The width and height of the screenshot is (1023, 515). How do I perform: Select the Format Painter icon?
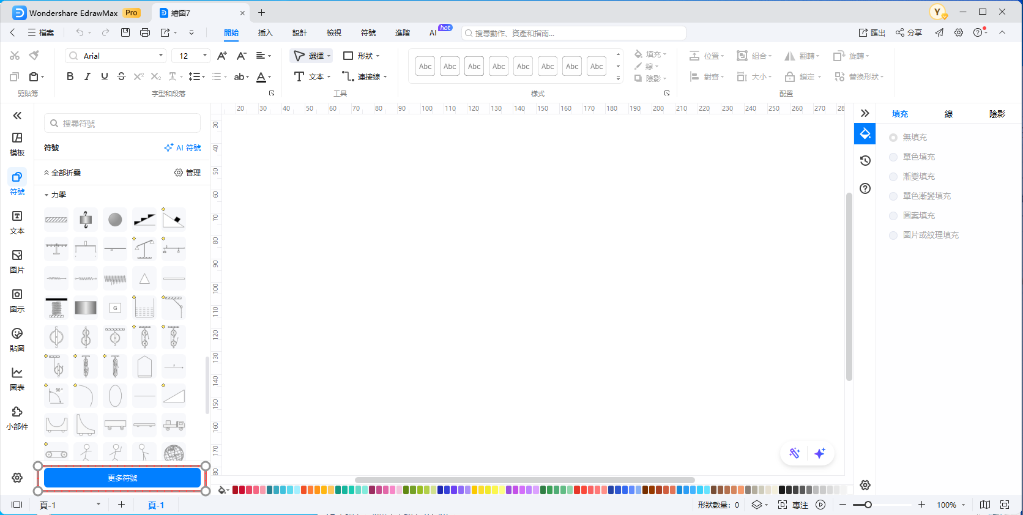pyautogui.click(x=34, y=56)
